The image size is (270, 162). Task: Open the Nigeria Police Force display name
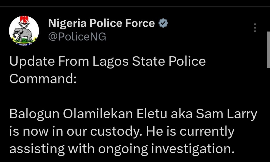pyautogui.click(x=102, y=23)
